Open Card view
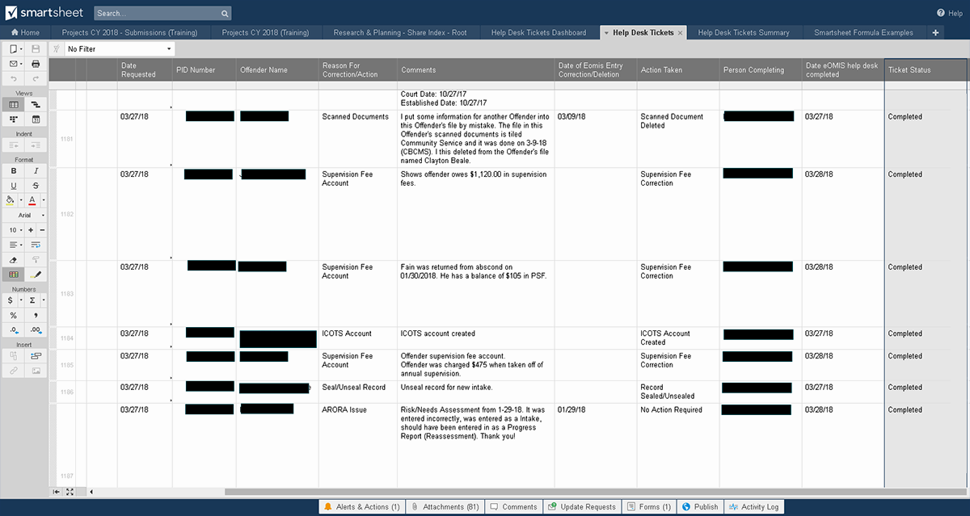This screenshot has height=516, width=970. click(14, 119)
